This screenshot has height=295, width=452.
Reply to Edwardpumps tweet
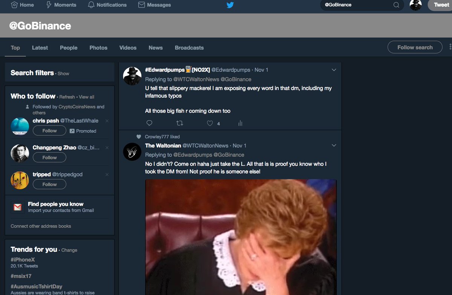pos(149,123)
